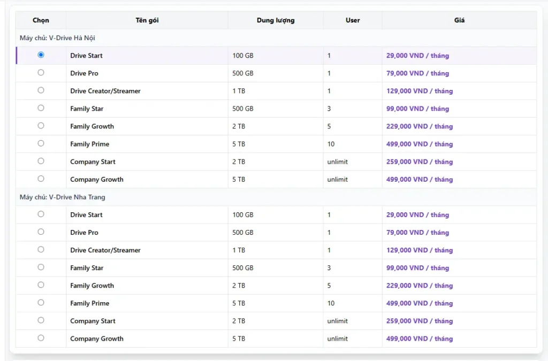Click the Giá column header

[x=460, y=20]
